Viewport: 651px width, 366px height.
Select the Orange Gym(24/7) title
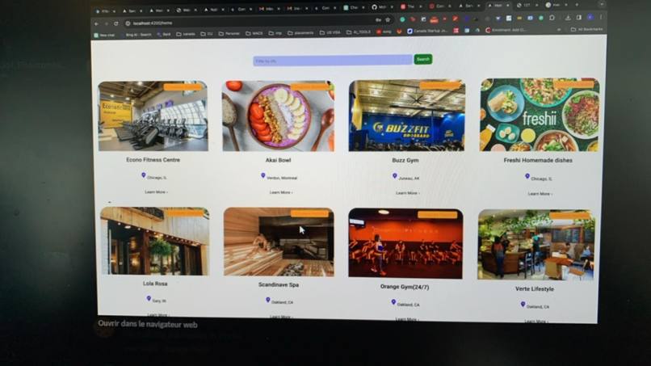(x=405, y=287)
